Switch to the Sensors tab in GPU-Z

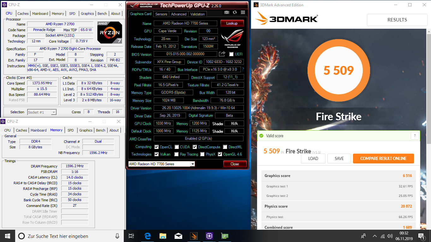click(x=161, y=14)
